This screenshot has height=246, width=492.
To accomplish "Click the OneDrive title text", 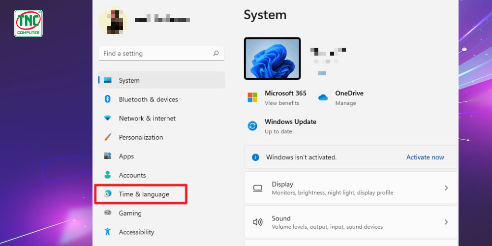I will coord(349,93).
